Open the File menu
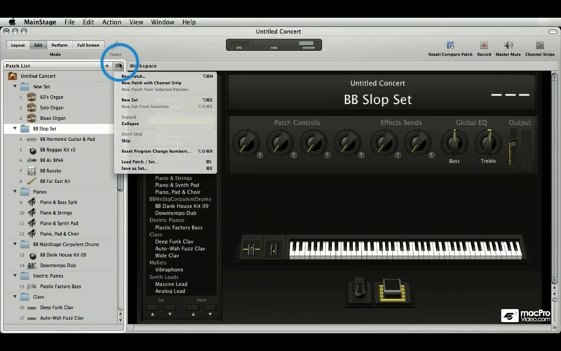561x351 pixels. pos(69,22)
